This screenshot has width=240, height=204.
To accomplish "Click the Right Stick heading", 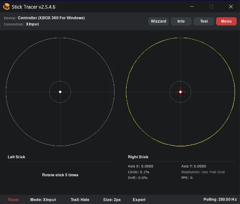I will pyautogui.click(x=138, y=157).
